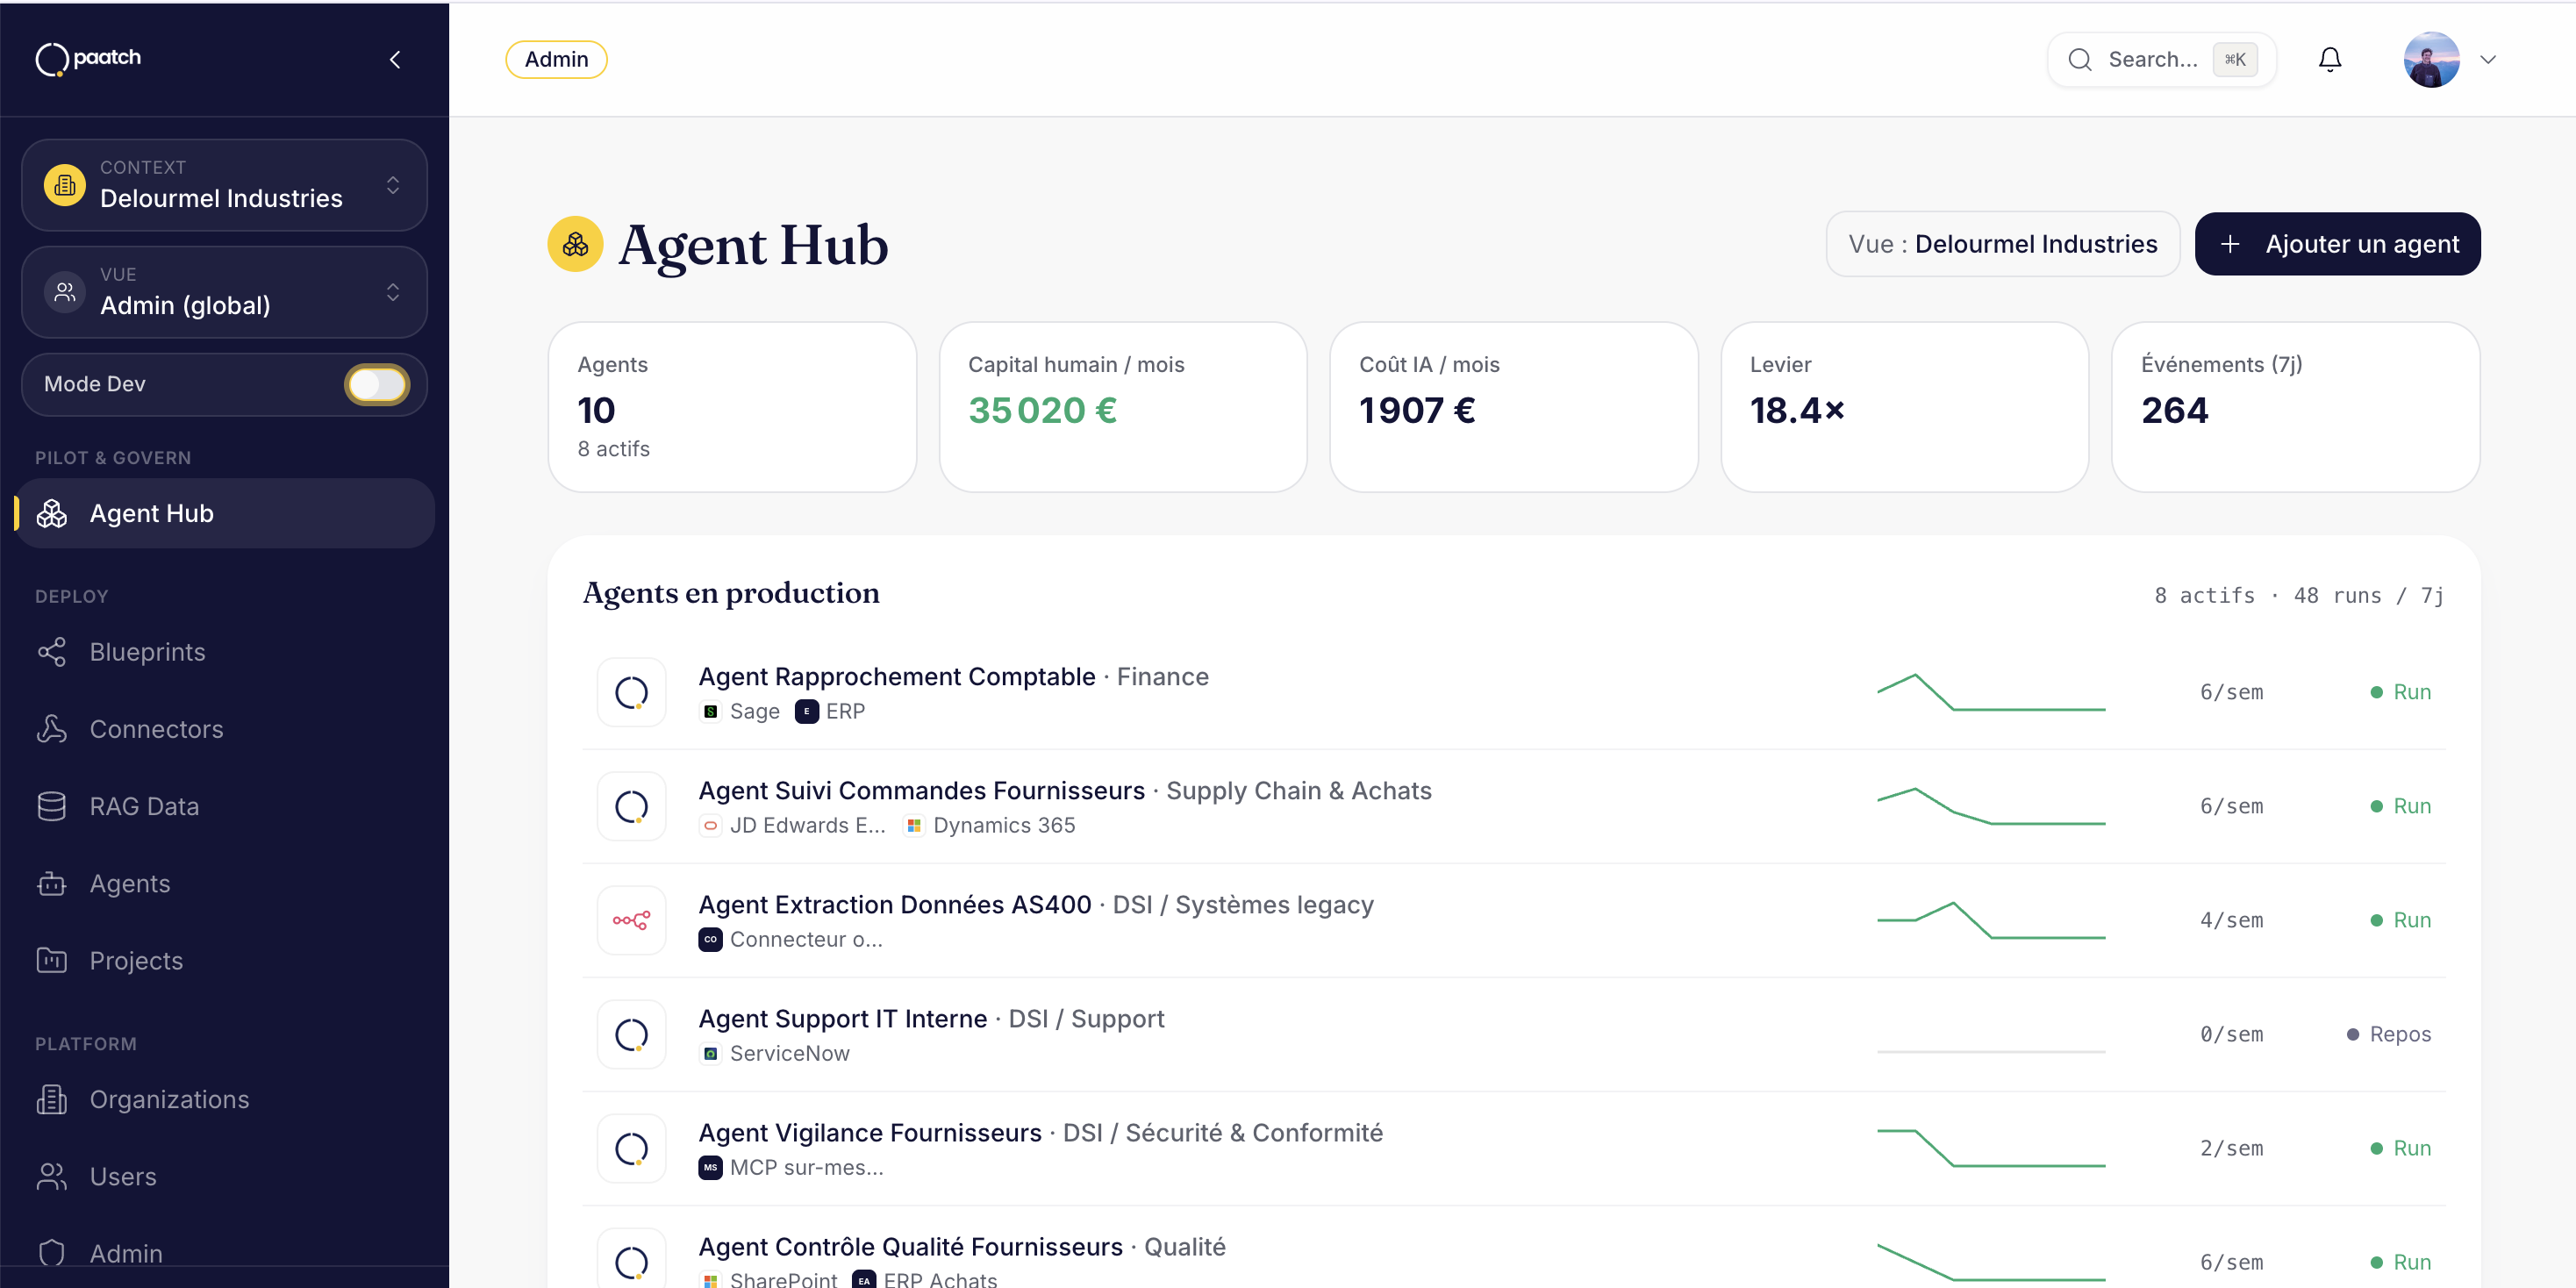
Task: Click the 8 actifs · 48 runs / 7j summary
Action: (x=2299, y=595)
